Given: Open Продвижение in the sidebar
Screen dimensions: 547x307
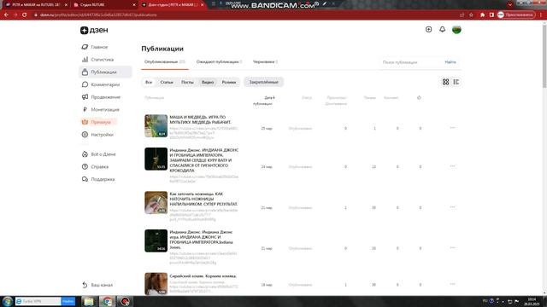Looking at the screenshot, I should 101,97.
